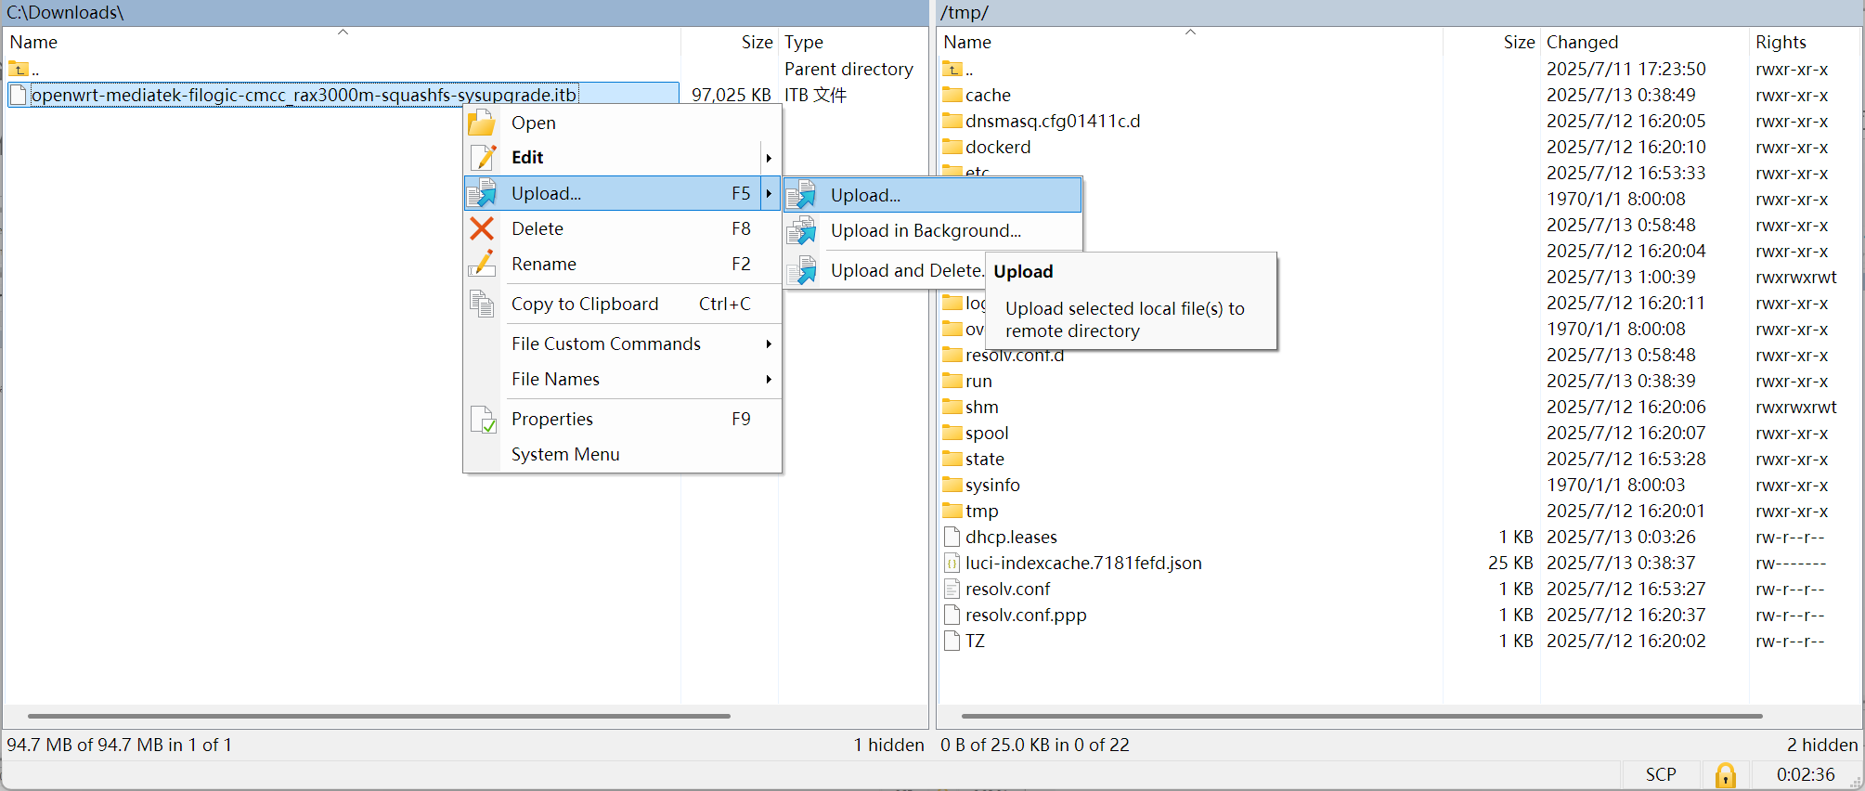
Task: Click the Properties icon with green check
Action: pyautogui.click(x=483, y=420)
